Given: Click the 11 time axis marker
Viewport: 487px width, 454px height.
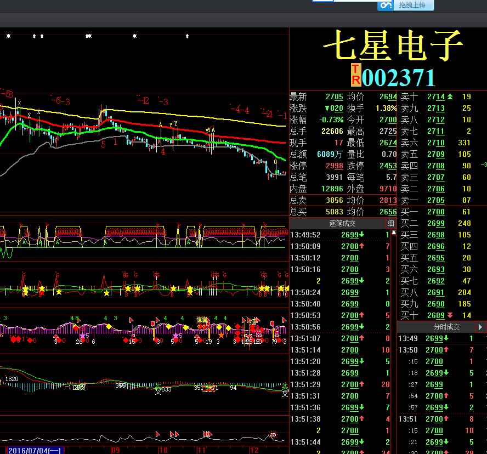Looking at the screenshot, I should [201, 450].
